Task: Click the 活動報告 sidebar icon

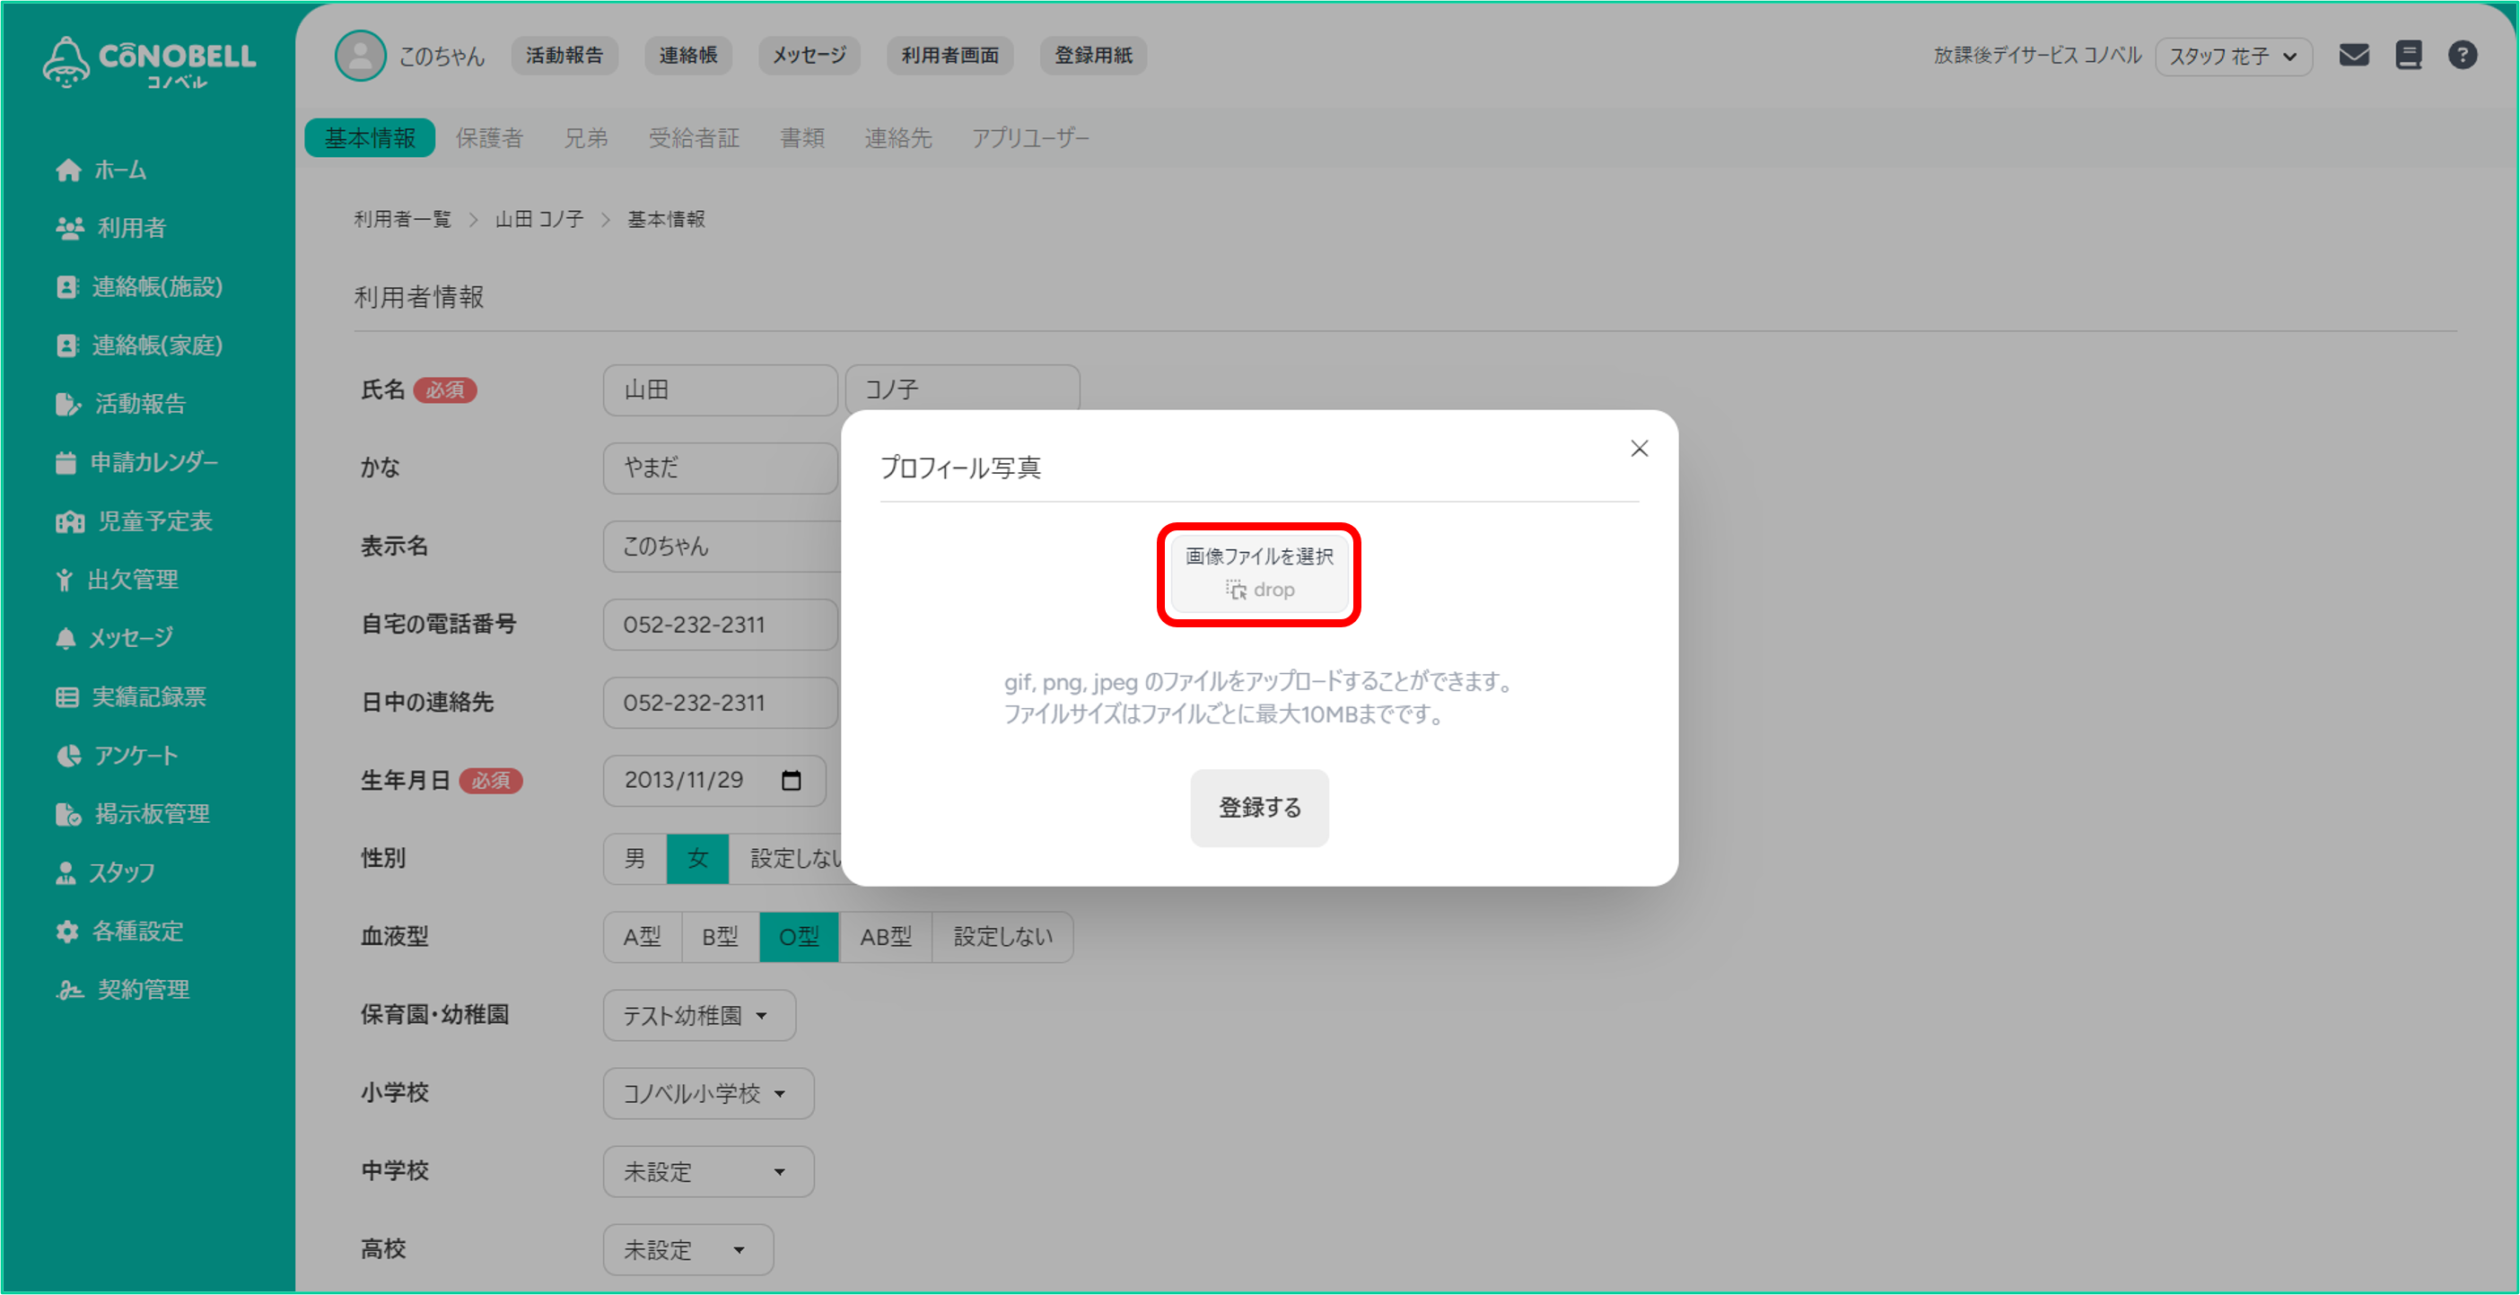Action: click(x=67, y=404)
